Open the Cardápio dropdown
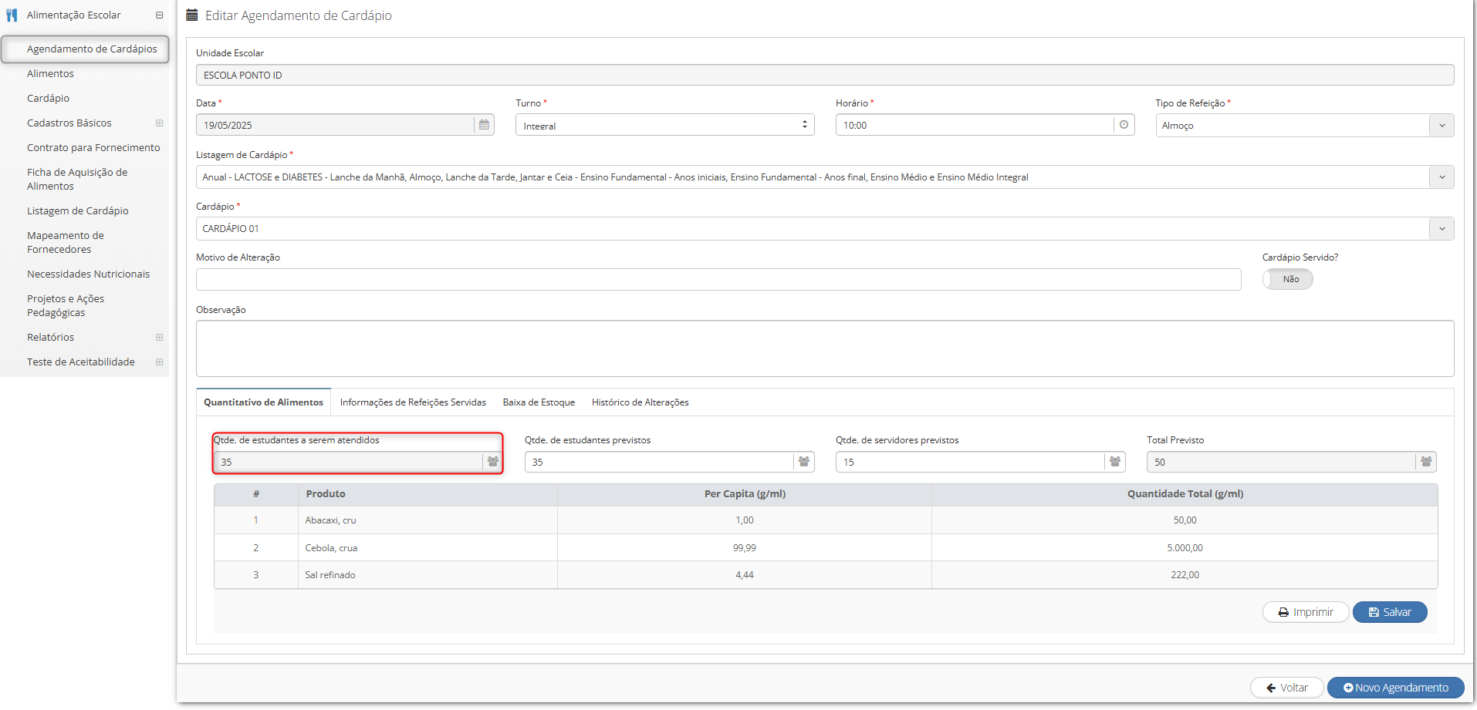 click(x=825, y=228)
